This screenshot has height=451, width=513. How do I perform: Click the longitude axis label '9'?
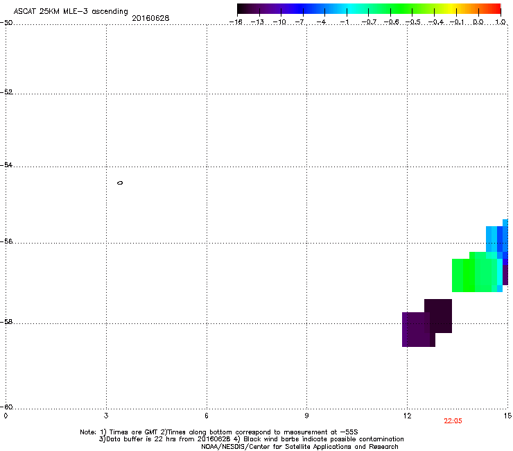point(306,416)
